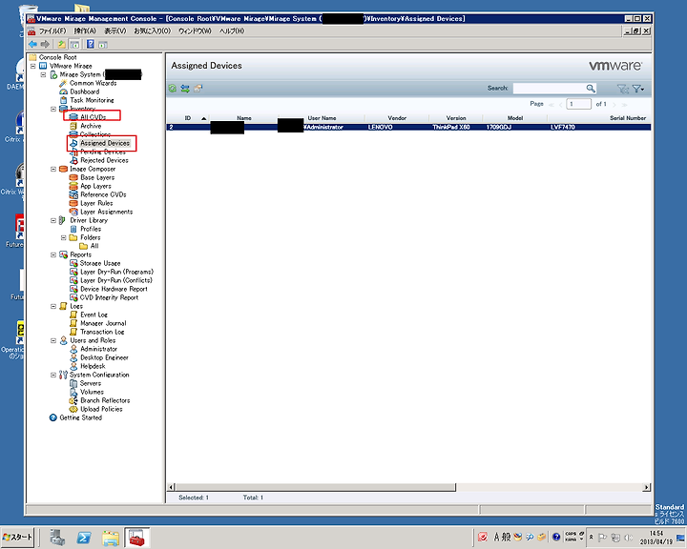687x549 pixels.
Task: Open Help via the blue question-mark icon
Action: 91,44
